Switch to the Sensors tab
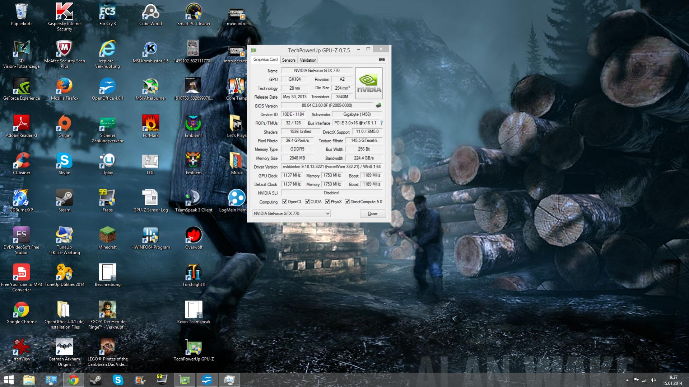The width and height of the screenshot is (689, 387). pos(289,60)
